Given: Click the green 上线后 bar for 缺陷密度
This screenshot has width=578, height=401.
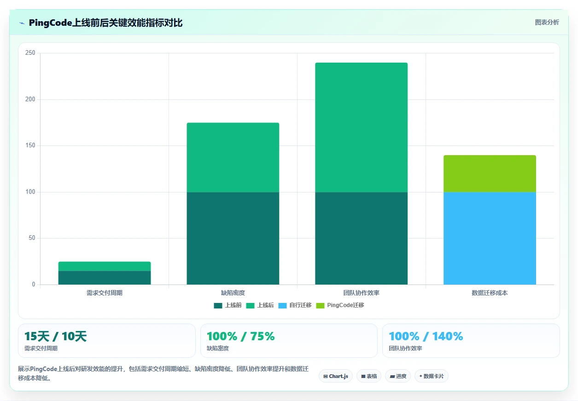Looking at the screenshot, I should [233, 157].
